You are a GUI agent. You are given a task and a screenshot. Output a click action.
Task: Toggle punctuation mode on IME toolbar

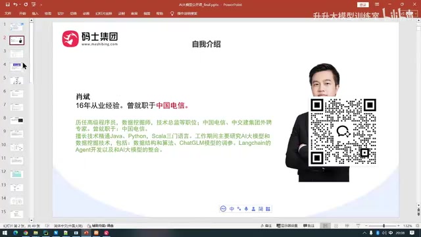pos(239,209)
